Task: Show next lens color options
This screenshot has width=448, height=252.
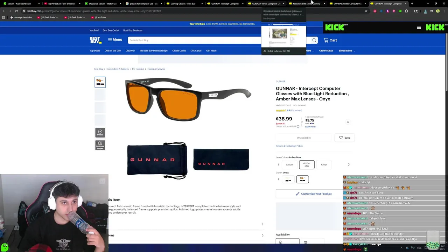Action: (349, 164)
